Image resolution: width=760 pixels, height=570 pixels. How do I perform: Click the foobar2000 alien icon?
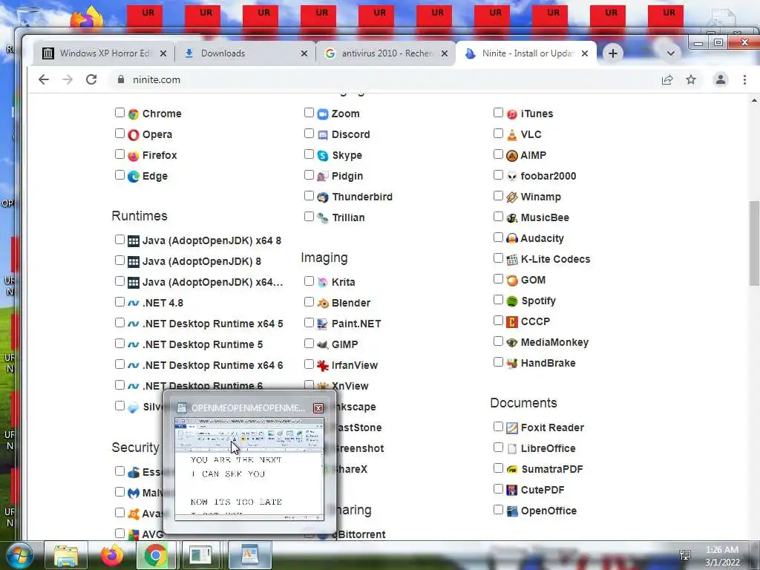pyautogui.click(x=512, y=177)
